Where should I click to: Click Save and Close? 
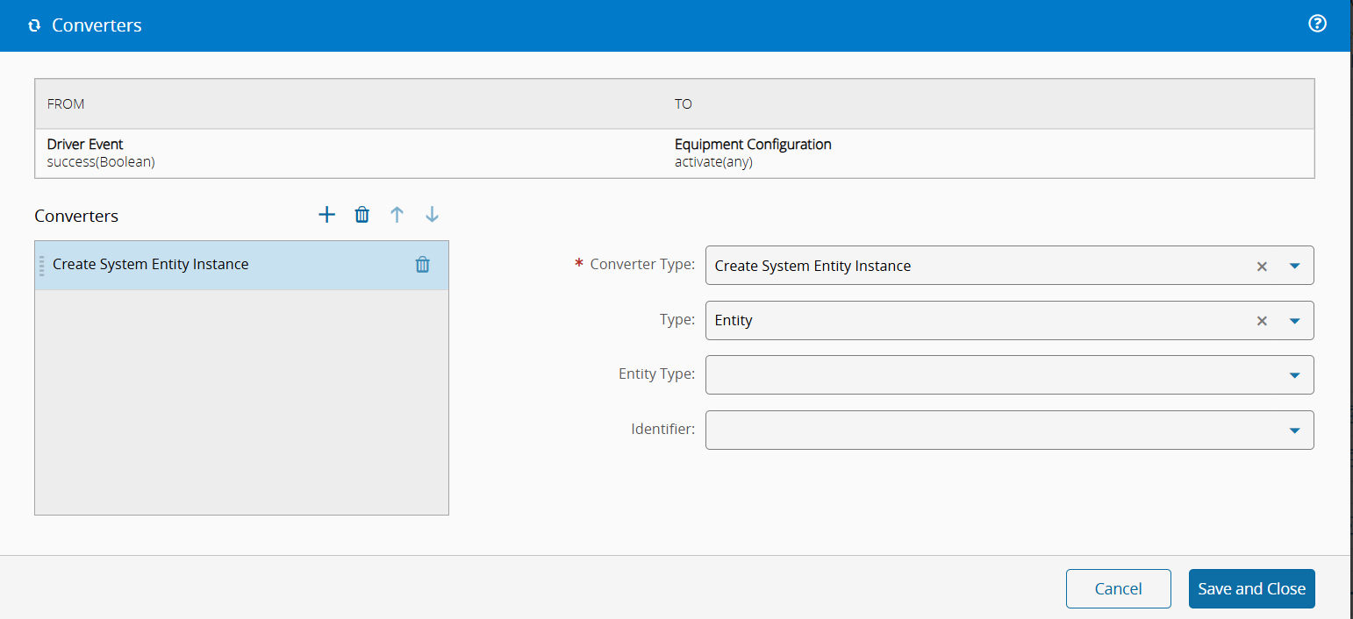coord(1251,588)
